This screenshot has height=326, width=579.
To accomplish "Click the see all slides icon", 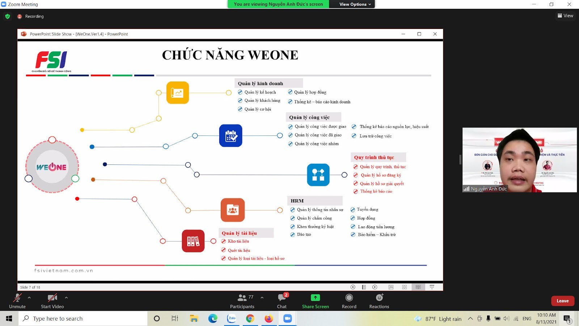I will 364,287.
